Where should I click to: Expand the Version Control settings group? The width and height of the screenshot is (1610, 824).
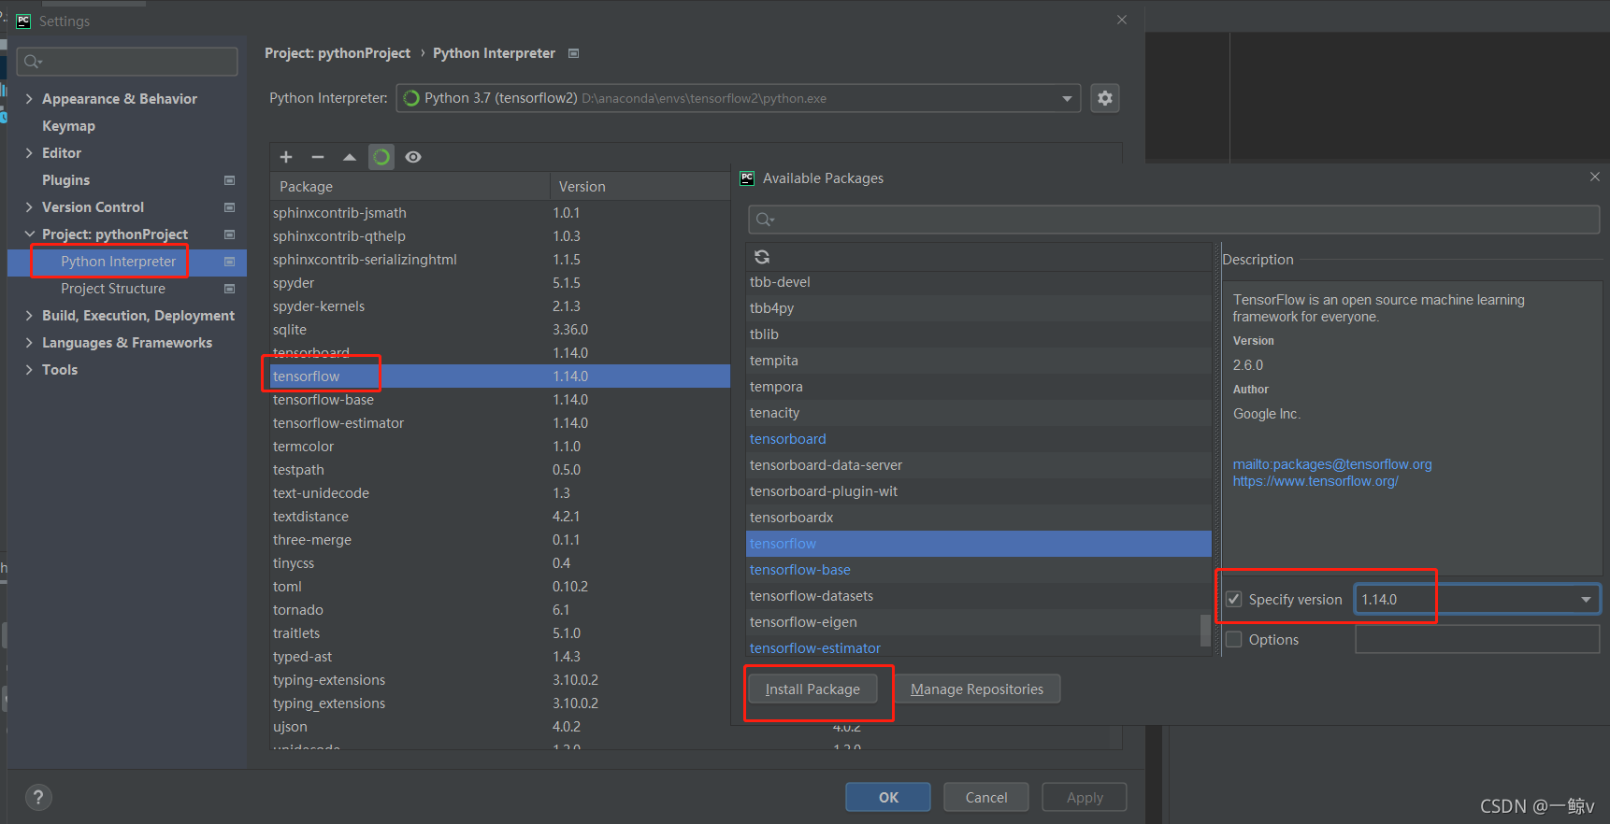pos(29,207)
